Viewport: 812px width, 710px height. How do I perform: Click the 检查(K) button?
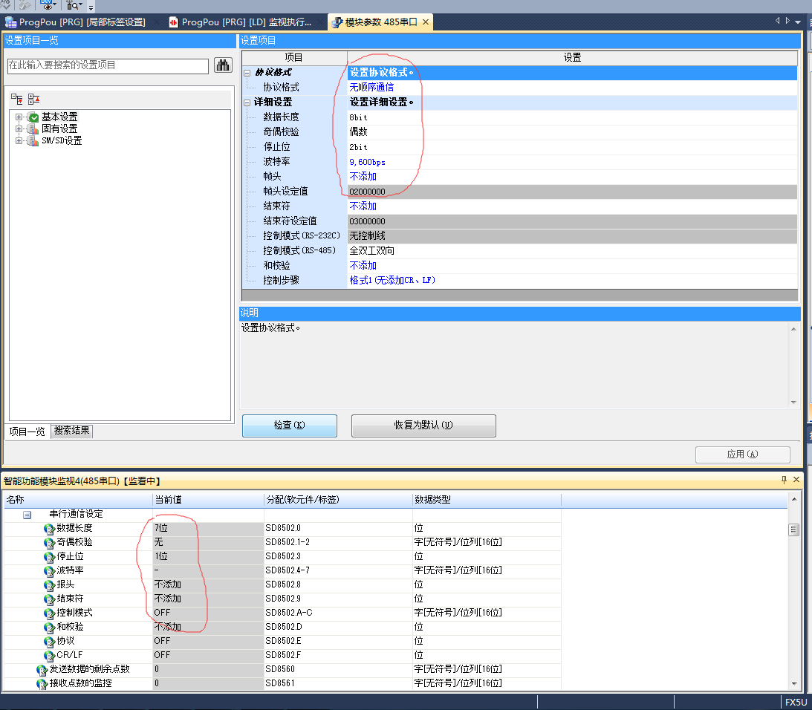(x=289, y=426)
